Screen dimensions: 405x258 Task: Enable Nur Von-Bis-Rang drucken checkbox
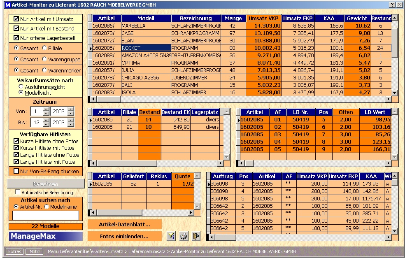(16, 171)
